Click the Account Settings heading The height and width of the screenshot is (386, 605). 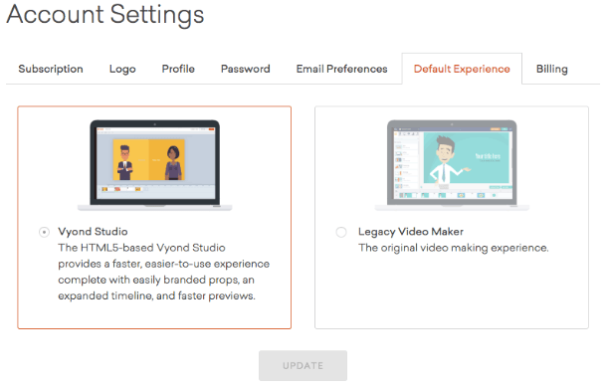104,15
